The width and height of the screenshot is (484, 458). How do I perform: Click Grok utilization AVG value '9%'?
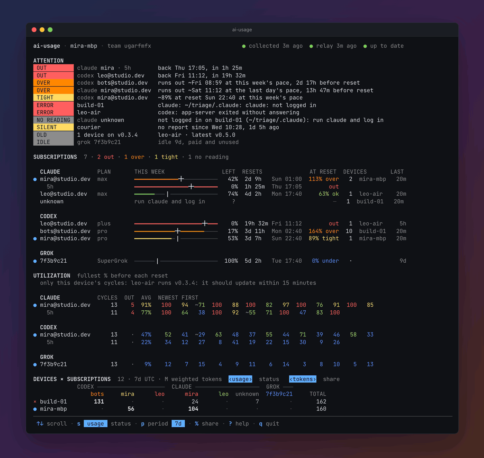click(x=148, y=364)
